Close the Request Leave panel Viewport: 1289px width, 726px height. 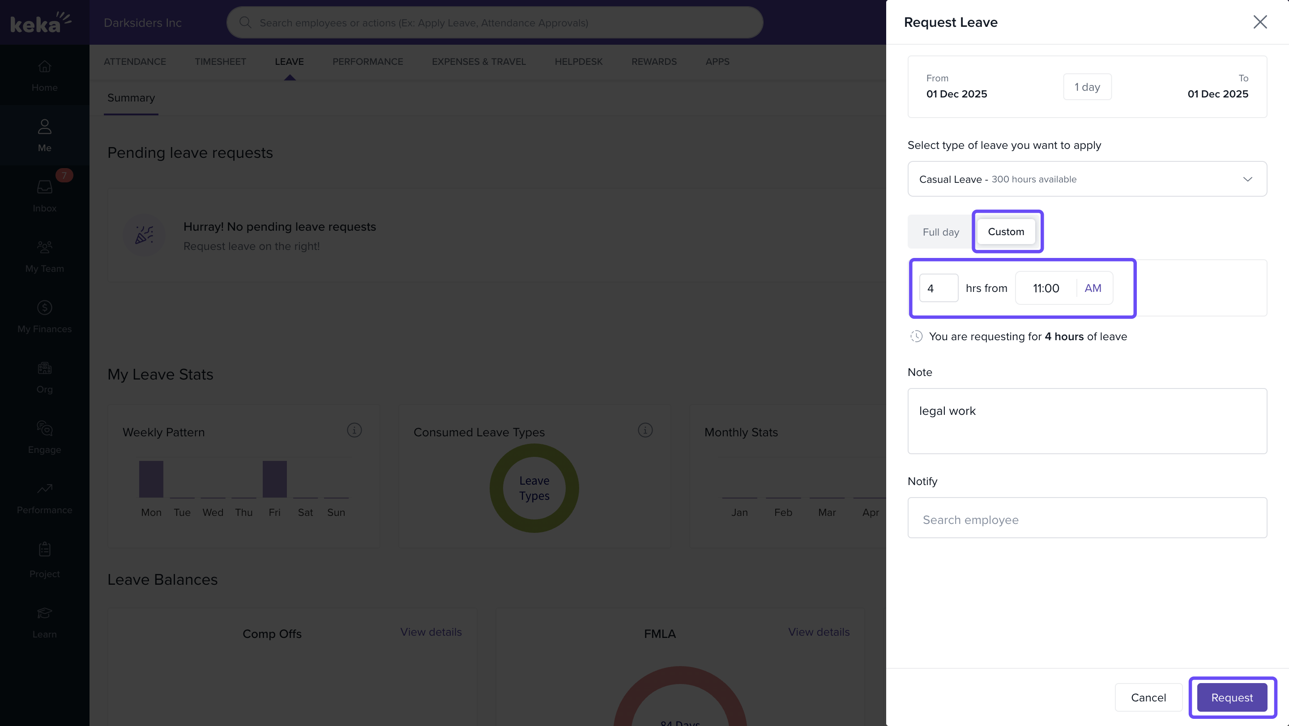tap(1259, 22)
